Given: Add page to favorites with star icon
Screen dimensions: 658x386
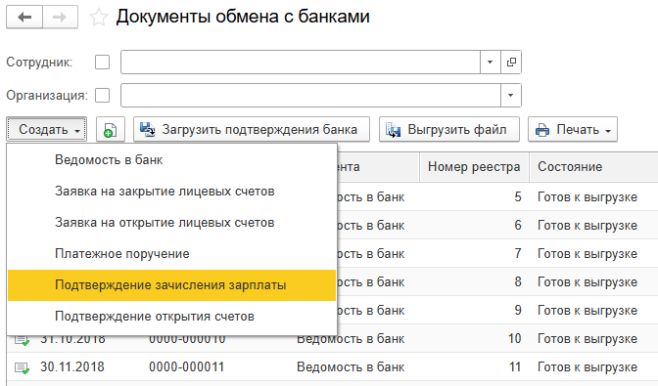Looking at the screenshot, I should pos(99,18).
